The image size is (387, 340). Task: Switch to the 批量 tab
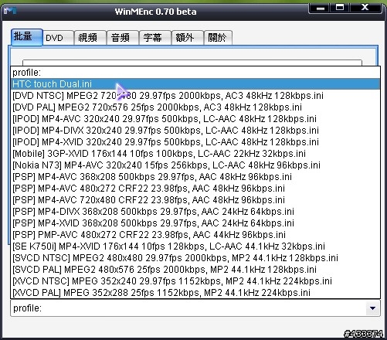click(x=27, y=37)
